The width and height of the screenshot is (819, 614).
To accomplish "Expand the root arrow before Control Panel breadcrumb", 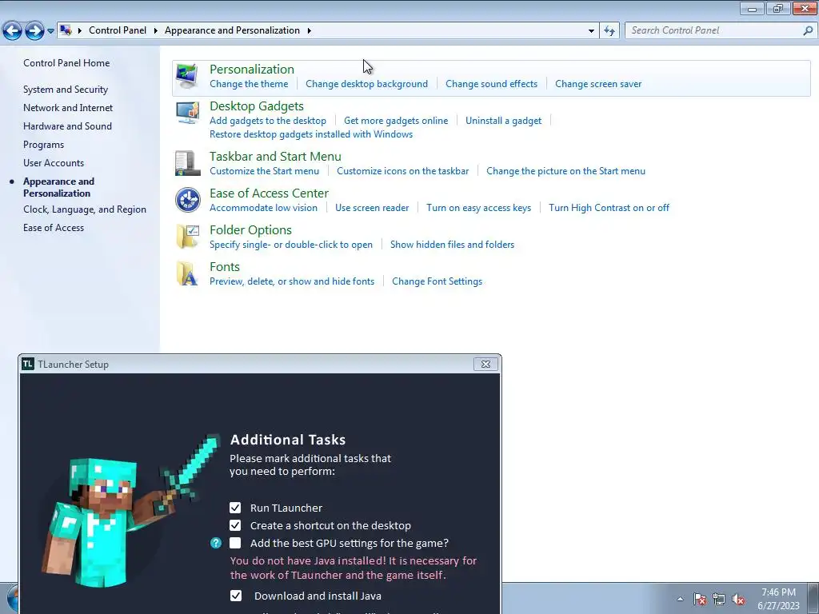I will [x=80, y=30].
